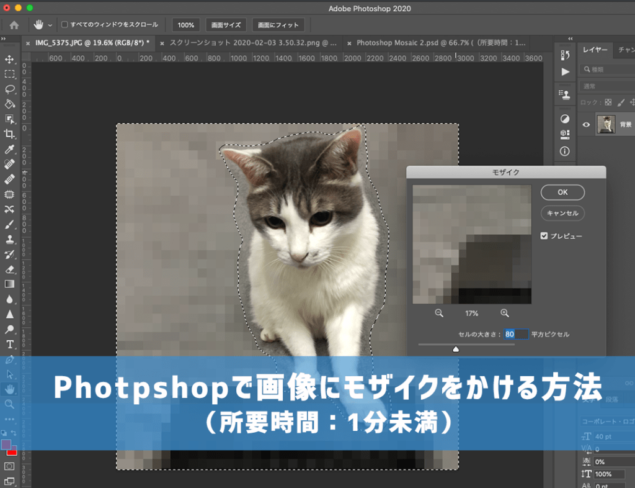Viewport: 635px width, 488px height.
Task: Close the スクリーンショット document tab
Action: (162, 43)
